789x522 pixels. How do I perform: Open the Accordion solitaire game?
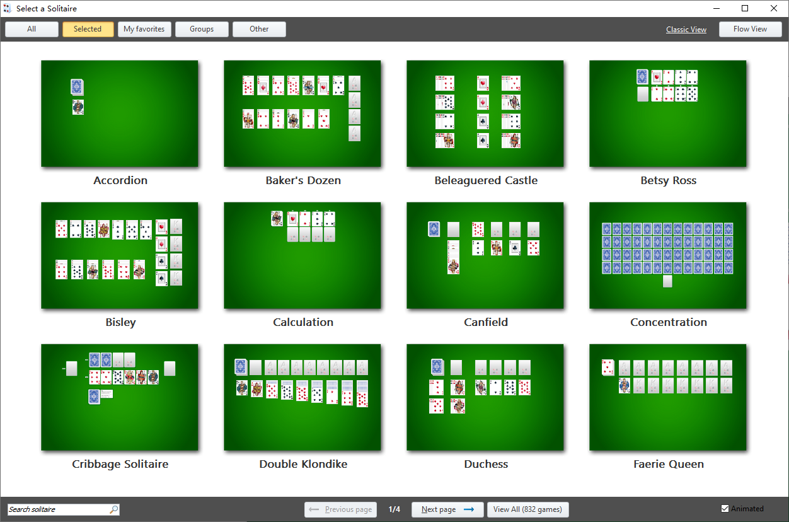120,113
